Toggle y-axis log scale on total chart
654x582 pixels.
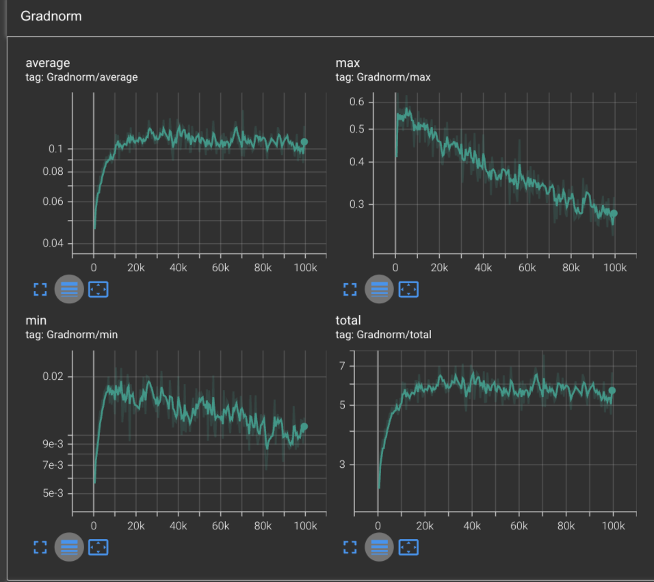point(379,547)
